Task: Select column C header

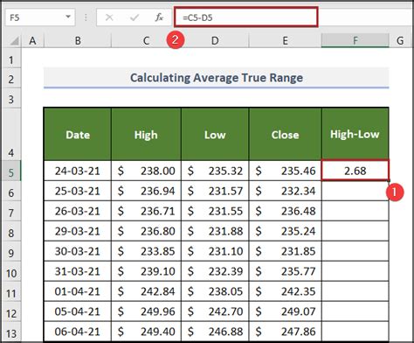Action: (x=146, y=41)
